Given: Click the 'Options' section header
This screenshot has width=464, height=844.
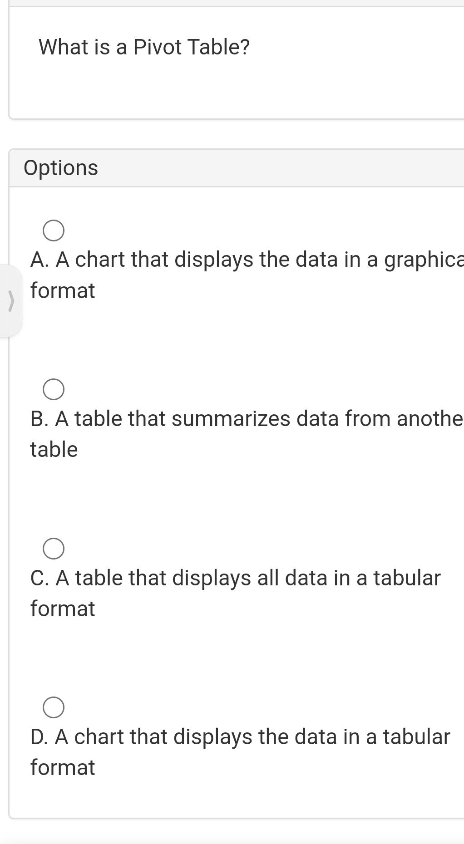Looking at the screenshot, I should click(x=61, y=167).
